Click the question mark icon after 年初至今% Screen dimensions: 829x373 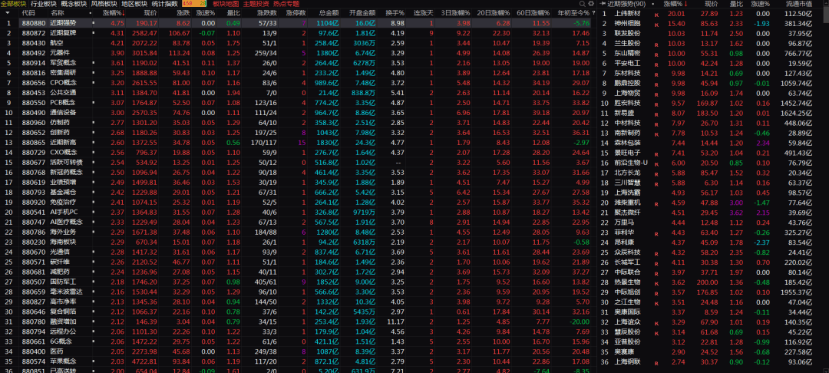pyautogui.click(x=596, y=13)
